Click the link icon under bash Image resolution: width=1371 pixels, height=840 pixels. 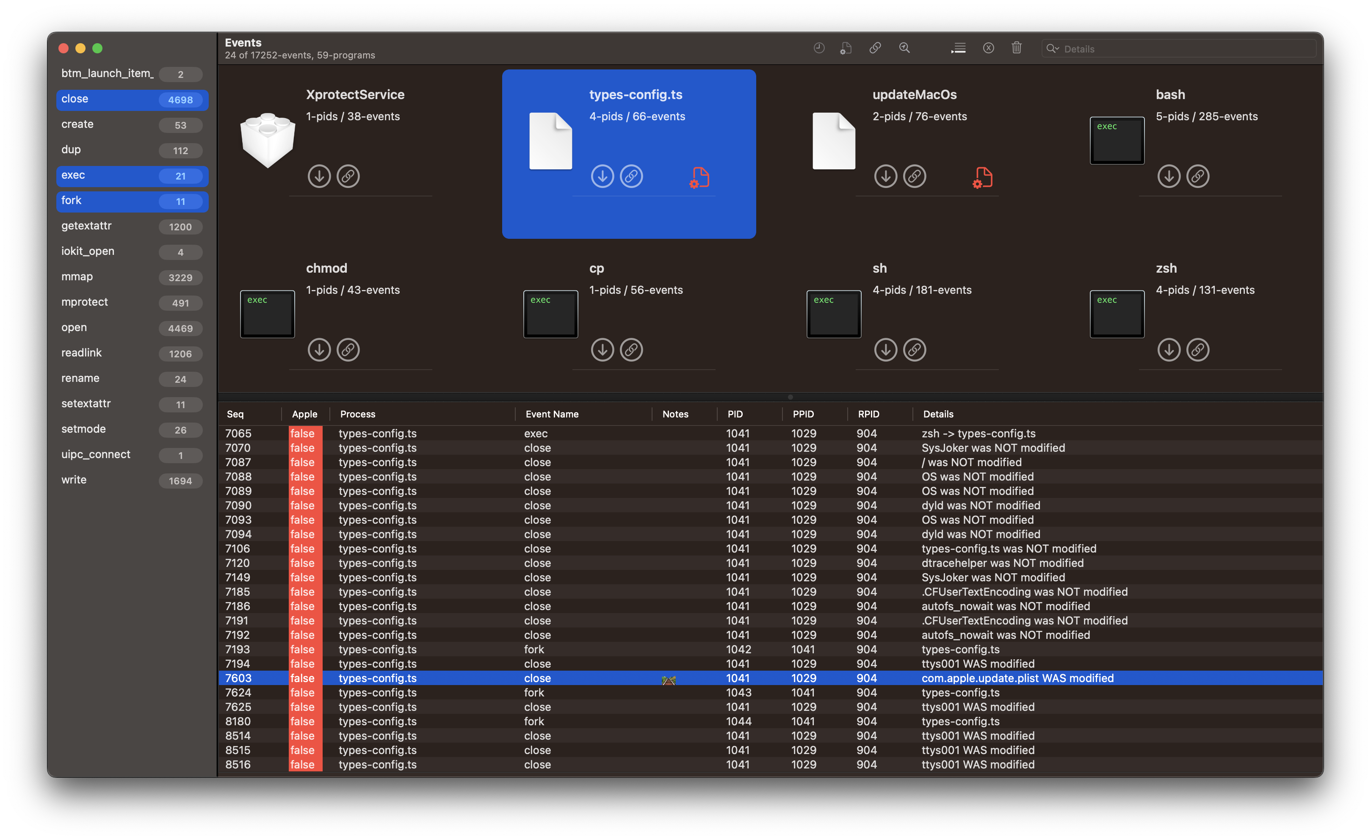coord(1198,177)
